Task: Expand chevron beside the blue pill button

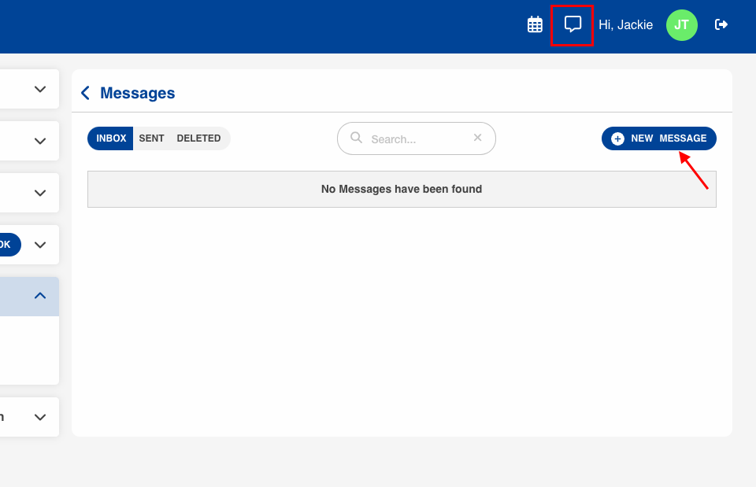Action: coord(40,245)
